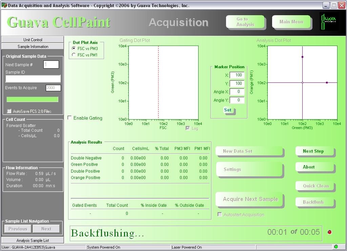Image resolution: width=347 pixels, height=251 pixels.
Task: Click Laser Powered On status text
Action: click(187, 247)
